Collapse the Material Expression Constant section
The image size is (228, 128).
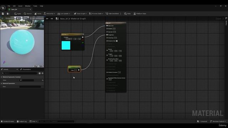pos(1,77)
